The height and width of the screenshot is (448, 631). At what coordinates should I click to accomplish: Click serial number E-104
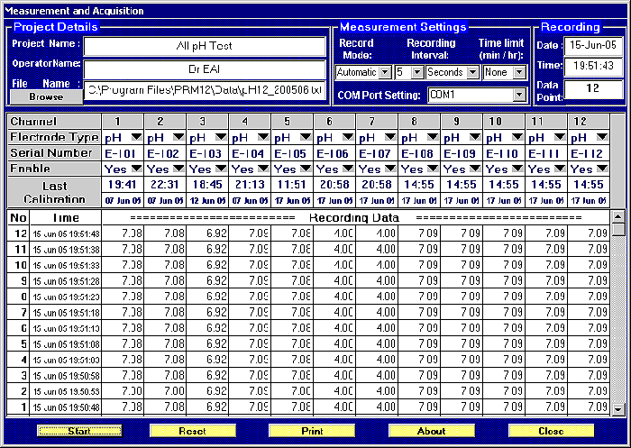(x=250, y=153)
